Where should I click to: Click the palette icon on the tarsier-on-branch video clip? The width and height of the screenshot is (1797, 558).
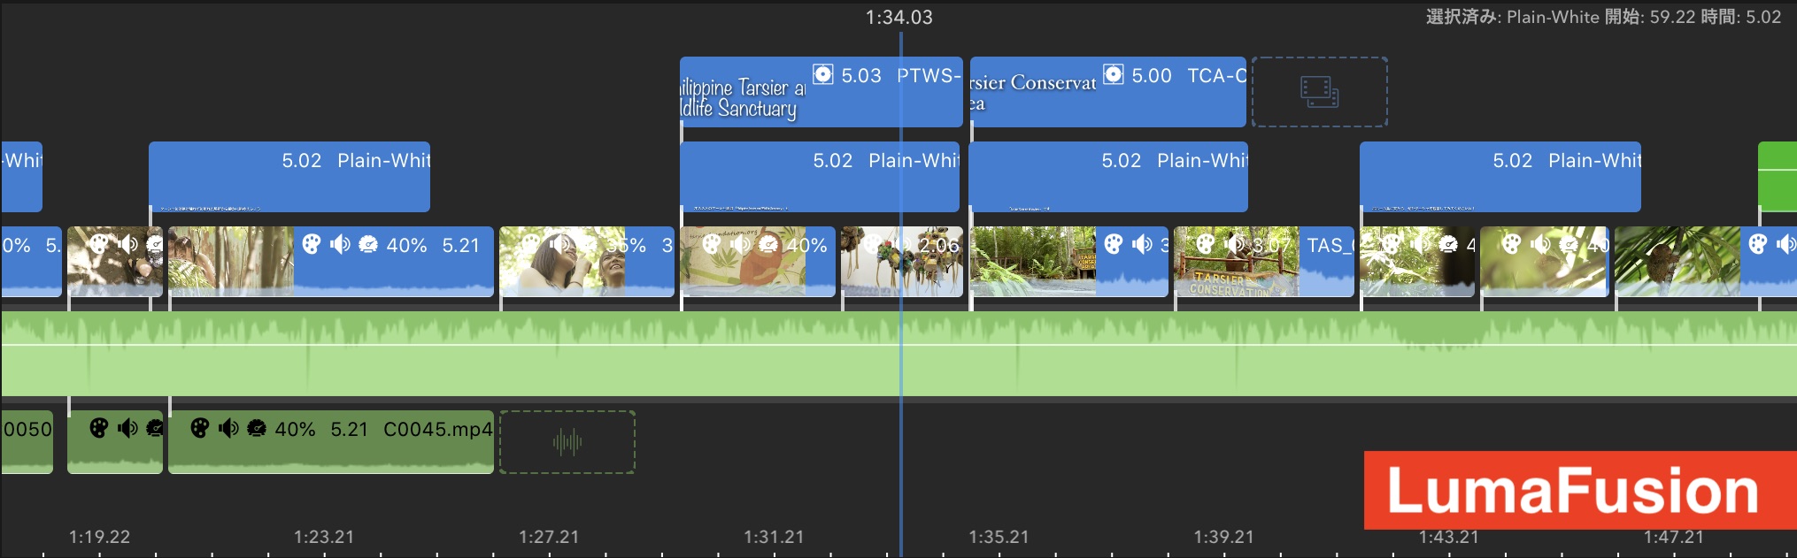[1758, 244]
